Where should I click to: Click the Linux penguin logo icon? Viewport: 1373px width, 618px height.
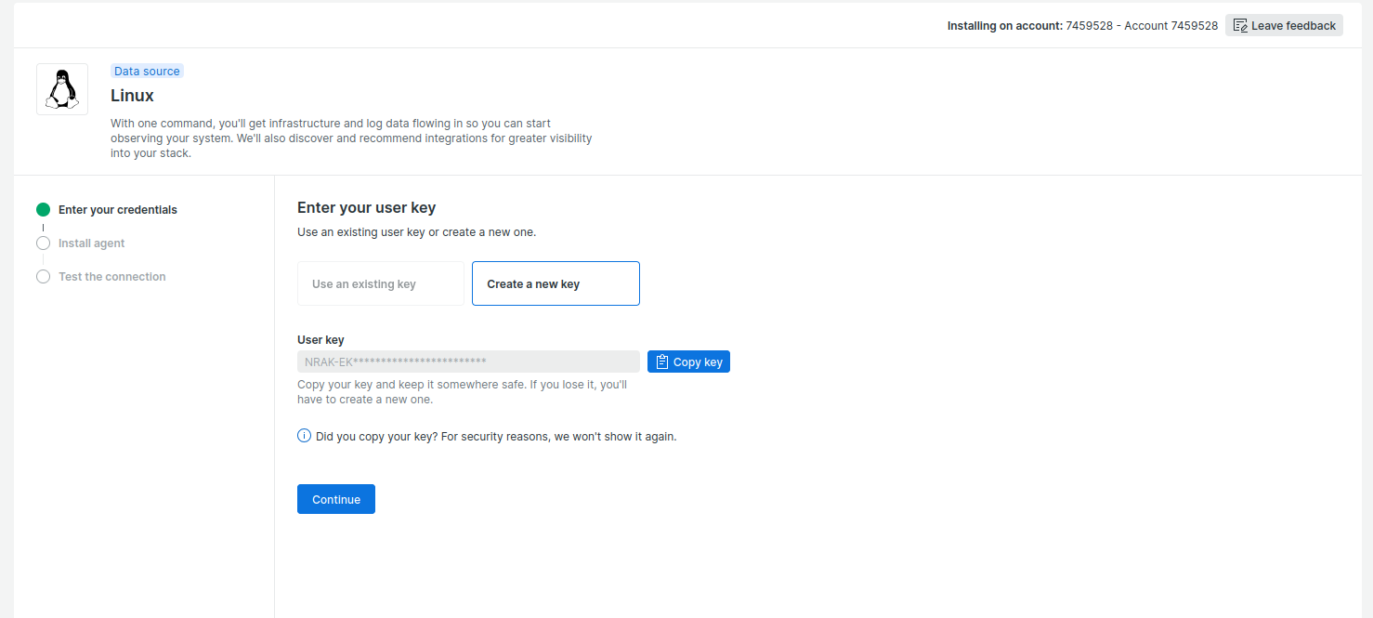coord(62,89)
